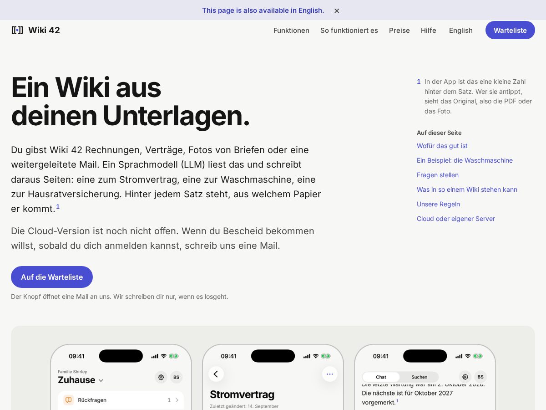Open settings gear in Zuhause phone

tap(161, 377)
